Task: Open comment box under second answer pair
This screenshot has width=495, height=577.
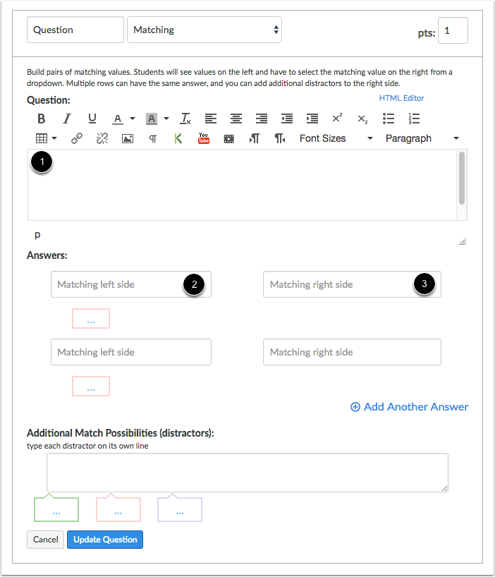Action: (91, 387)
